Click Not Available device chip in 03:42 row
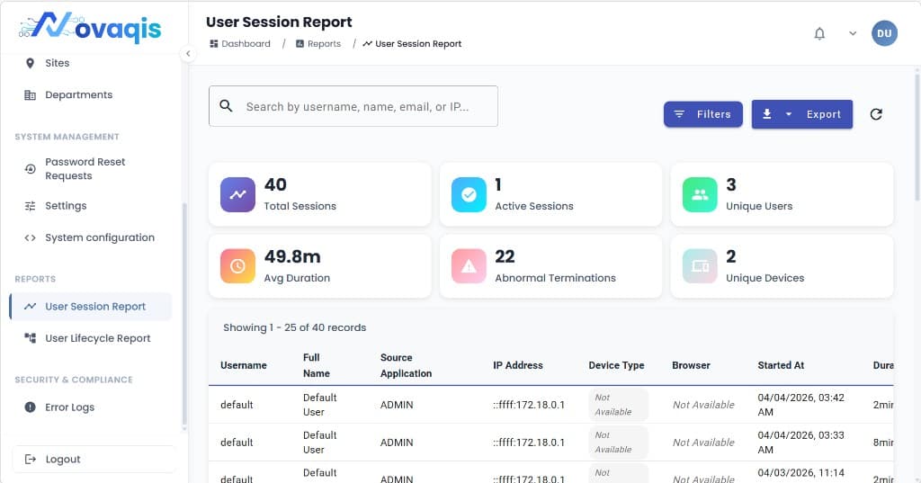The width and height of the screenshot is (921, 483). point(618,404)
